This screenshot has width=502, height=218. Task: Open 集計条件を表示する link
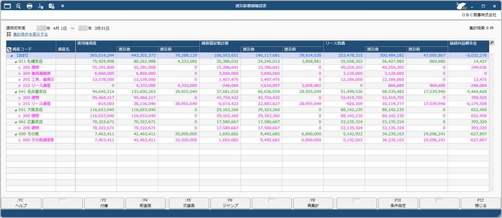pos(30,34)
